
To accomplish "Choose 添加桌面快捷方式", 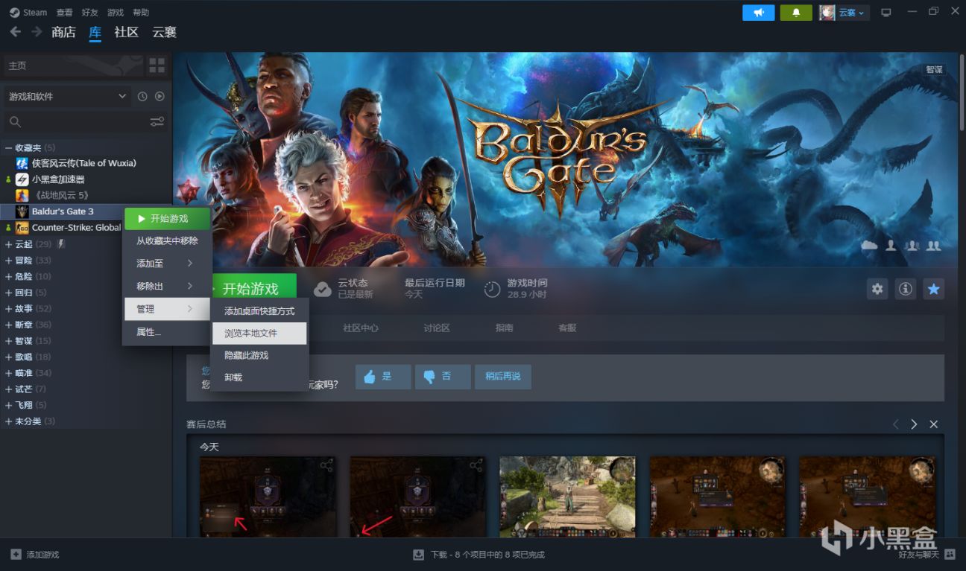I will coord(259,311).
